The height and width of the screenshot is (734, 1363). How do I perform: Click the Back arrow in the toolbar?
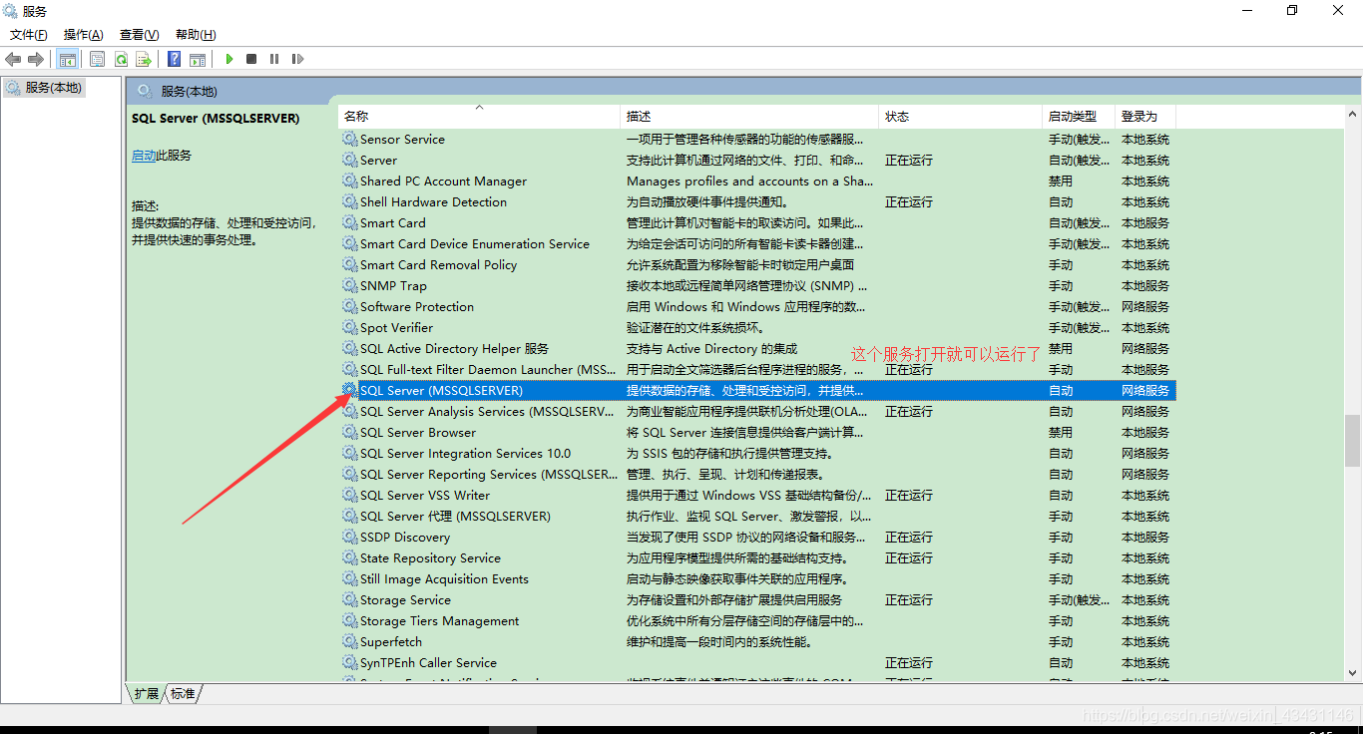(13, 59)
